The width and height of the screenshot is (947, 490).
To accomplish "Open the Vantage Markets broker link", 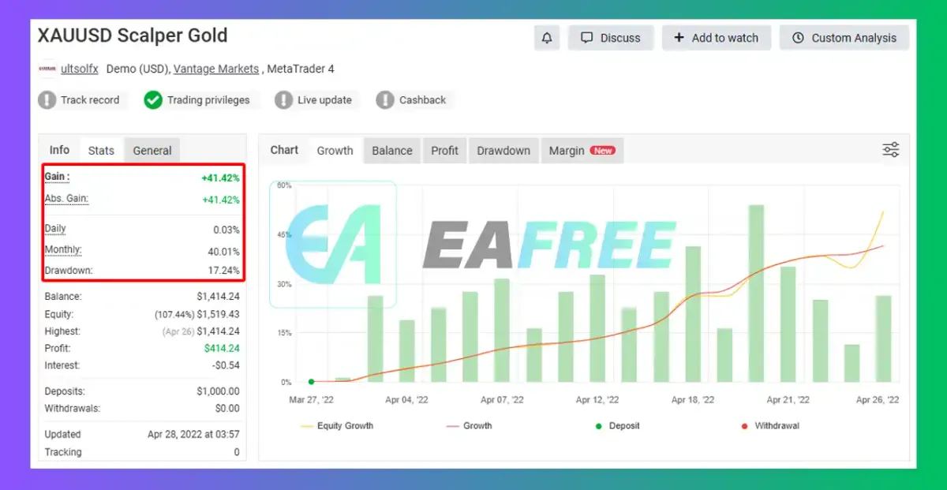I will click(x=216, y=69).
